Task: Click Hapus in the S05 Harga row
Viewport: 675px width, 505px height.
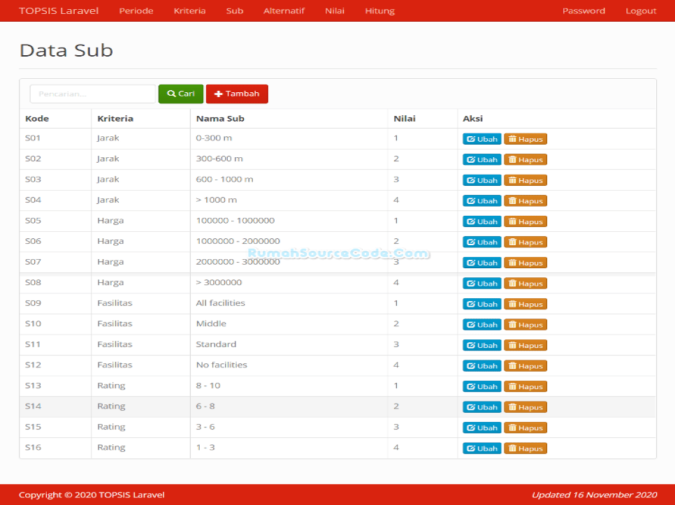Action: pyautogui.click(x=525, y=221)
